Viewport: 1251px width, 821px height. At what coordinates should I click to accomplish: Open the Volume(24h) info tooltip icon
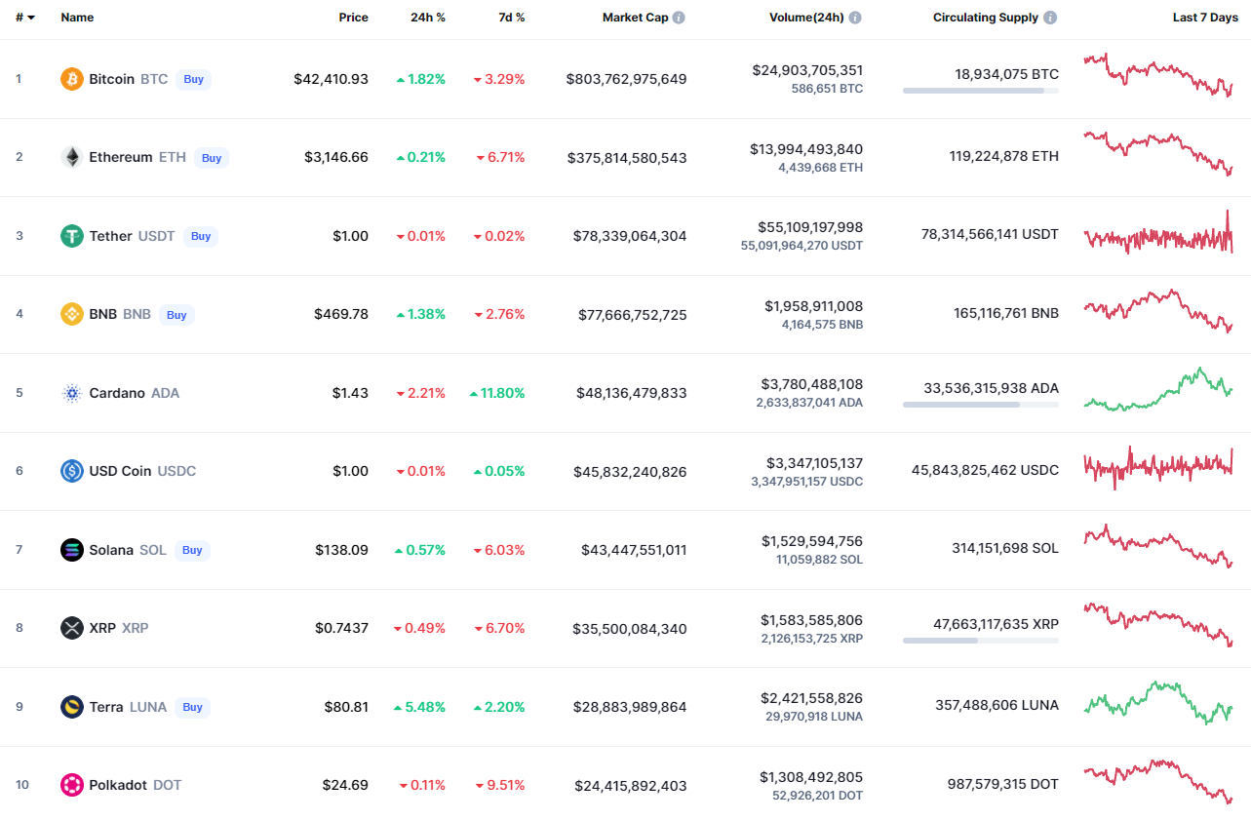[855, 18]
